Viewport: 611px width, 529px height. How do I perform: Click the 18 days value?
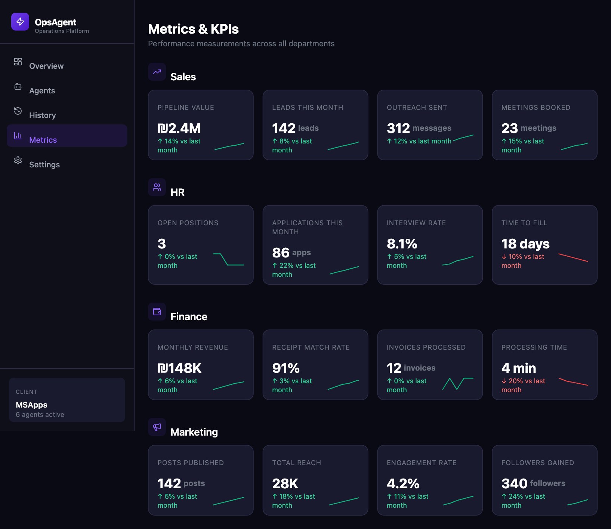pos(525,244)
